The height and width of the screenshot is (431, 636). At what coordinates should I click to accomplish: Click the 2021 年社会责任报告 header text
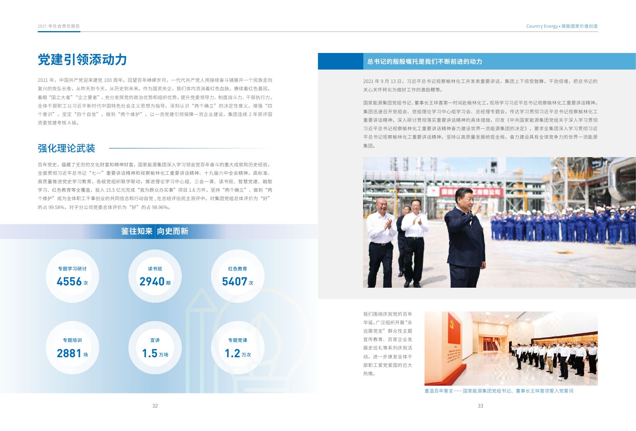tap(59, 26)
